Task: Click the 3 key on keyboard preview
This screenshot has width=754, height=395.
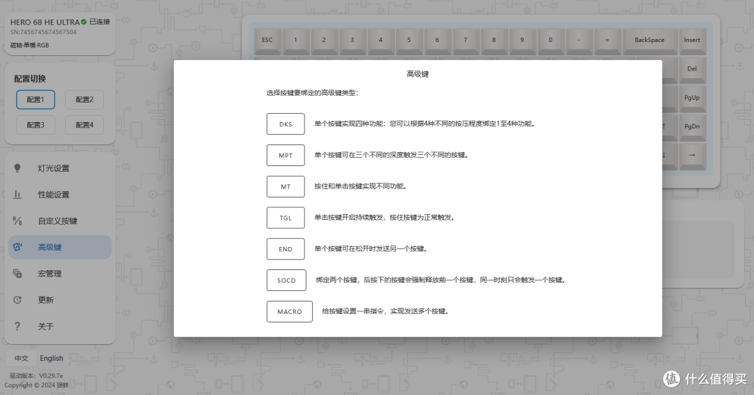Action: click(353, 40)
